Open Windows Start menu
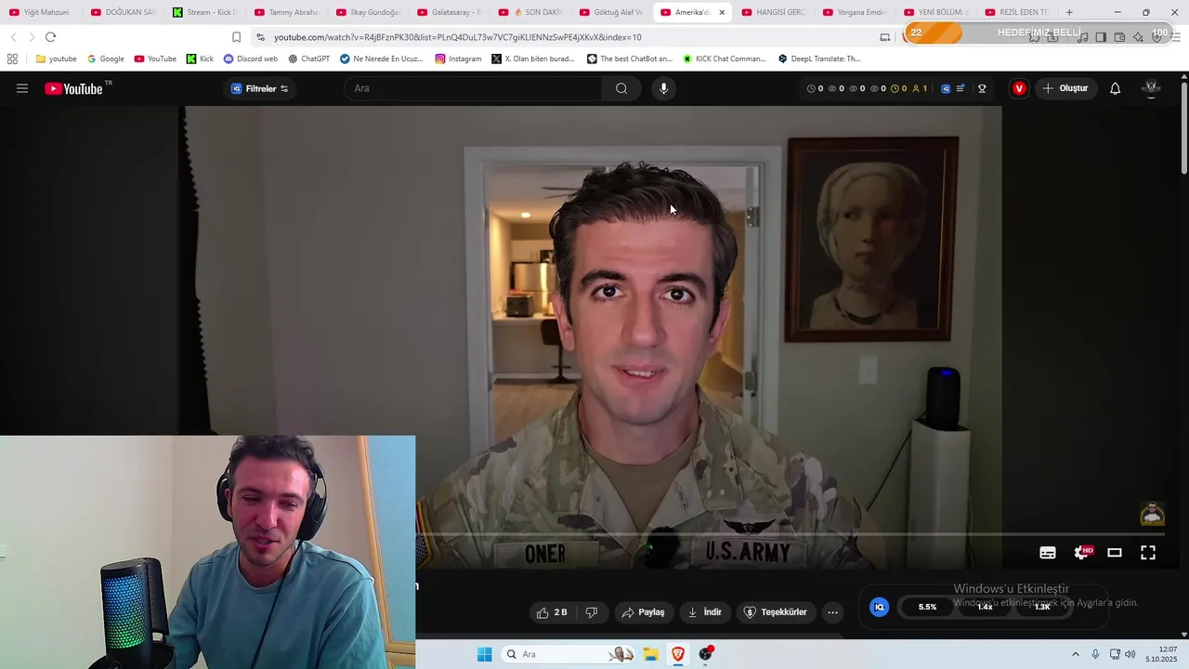This screenshot has width=1189, height=669. pos(484,654)
